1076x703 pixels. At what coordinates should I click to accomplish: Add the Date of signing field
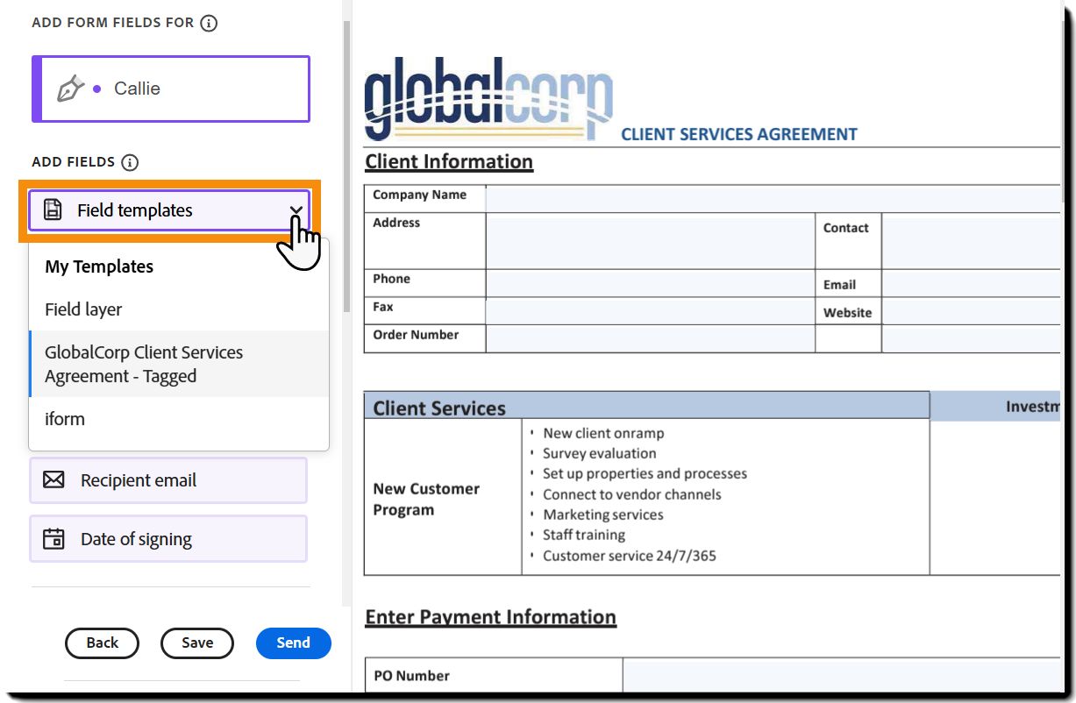(168, 538)
